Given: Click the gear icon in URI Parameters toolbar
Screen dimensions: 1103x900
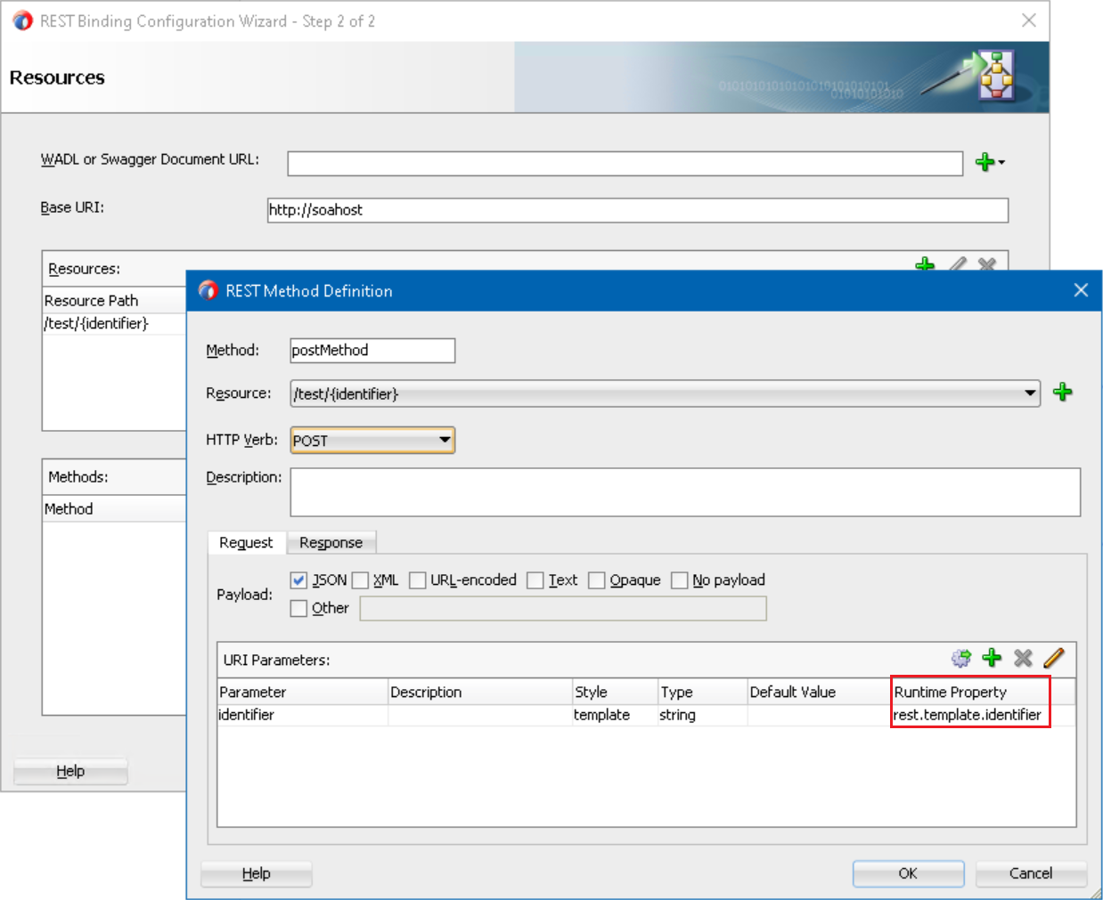Looking at the screenshot, I should point(960,658).
